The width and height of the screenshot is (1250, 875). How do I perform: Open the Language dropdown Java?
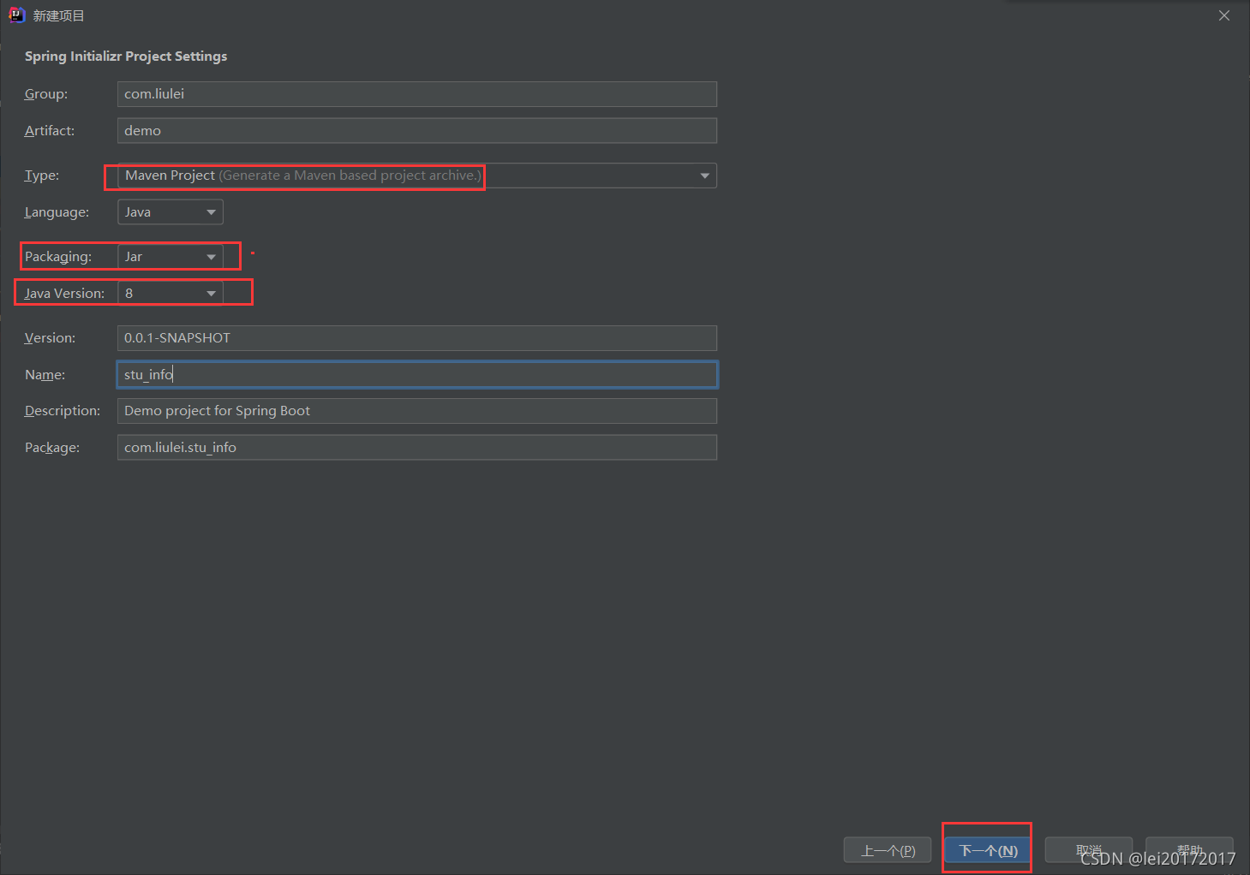tap(170, 212)
